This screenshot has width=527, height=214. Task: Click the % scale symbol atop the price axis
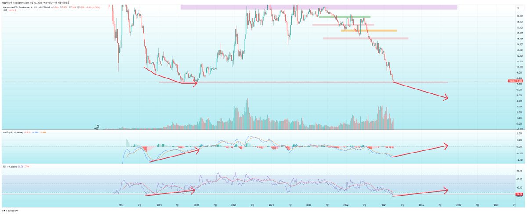[519, 7]
